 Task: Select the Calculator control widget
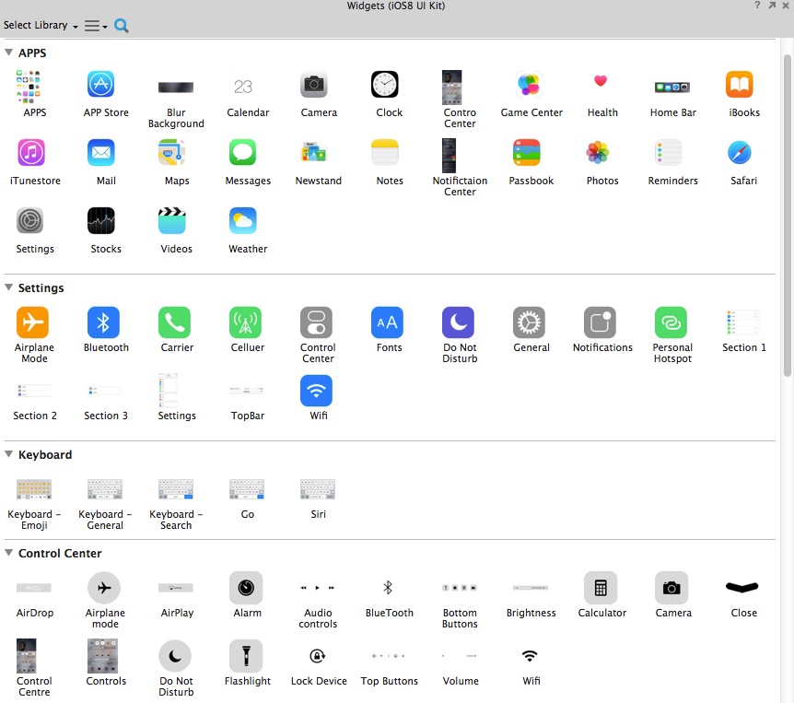click(x=600, y=588)
